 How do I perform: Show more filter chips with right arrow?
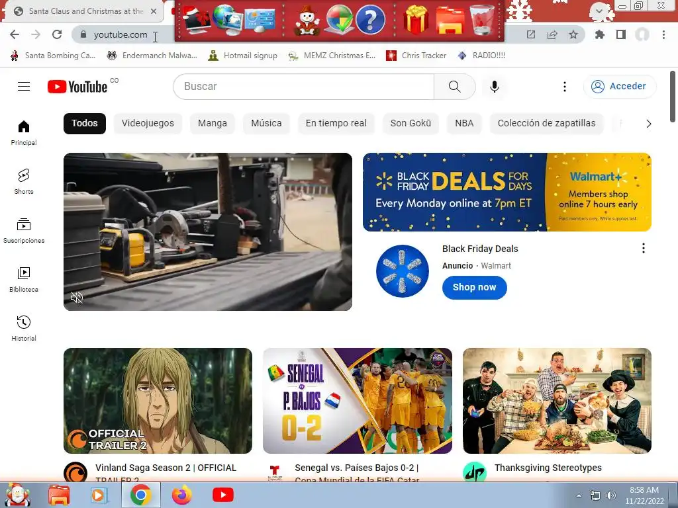click(648, 124)
